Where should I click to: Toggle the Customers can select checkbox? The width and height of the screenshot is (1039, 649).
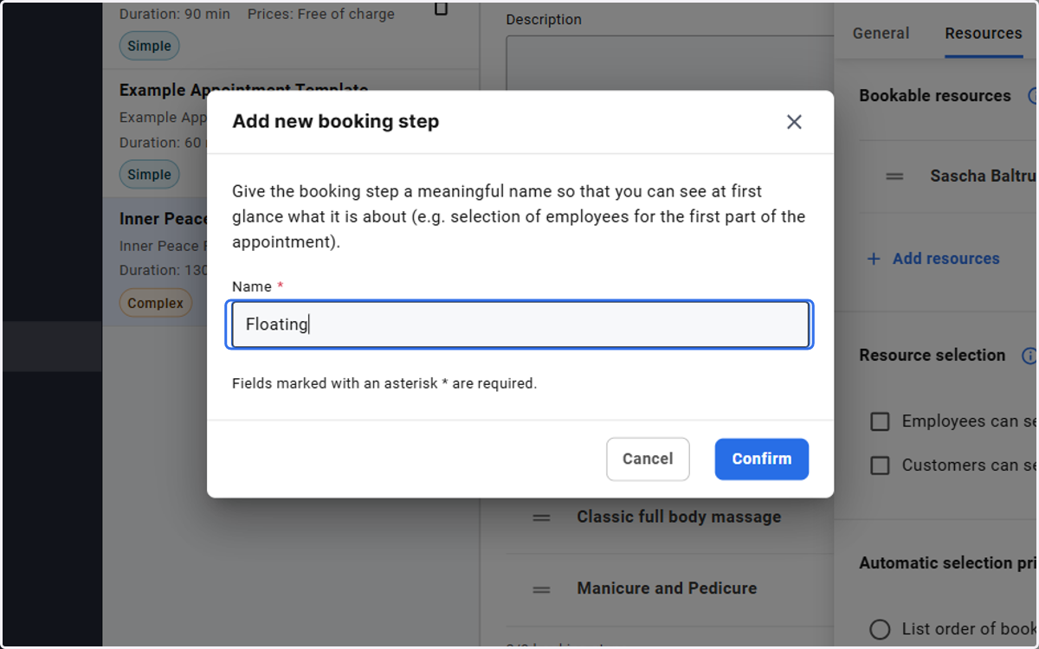coord(880,466)
